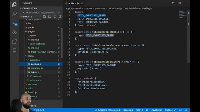Refresh the explorer file tree

55,16
